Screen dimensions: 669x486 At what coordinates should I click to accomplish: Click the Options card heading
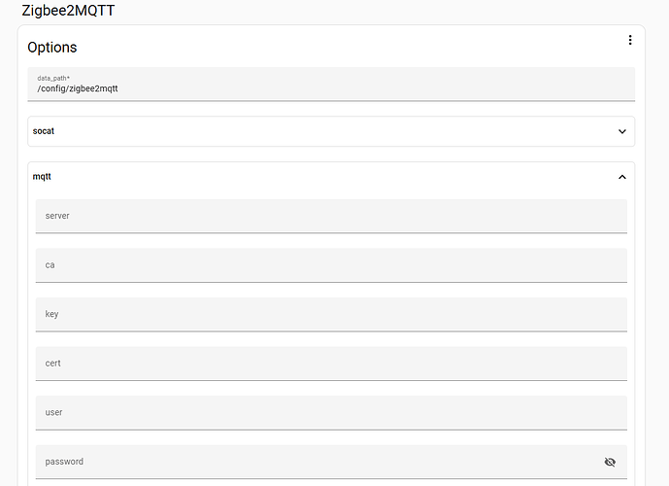[52, 48]
